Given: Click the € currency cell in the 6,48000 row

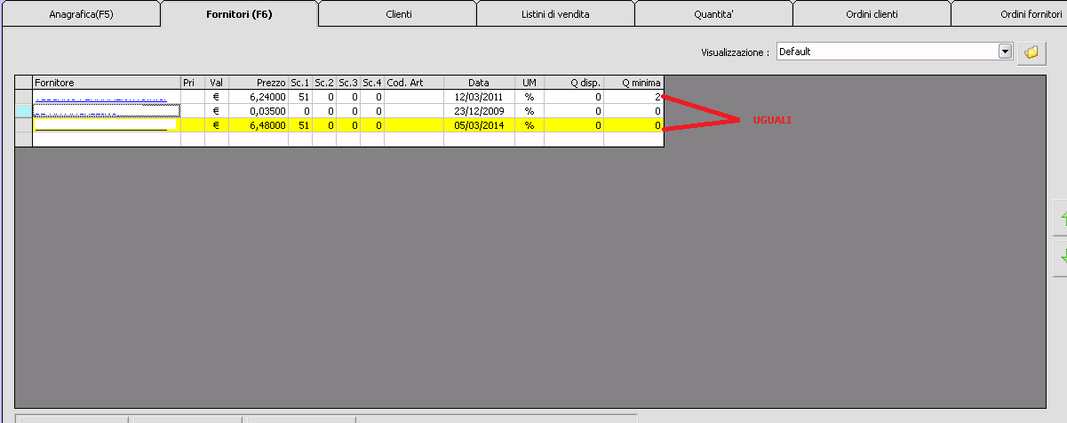Looking at the screenshot, I should pyautogui.click(x=217, y=125).
